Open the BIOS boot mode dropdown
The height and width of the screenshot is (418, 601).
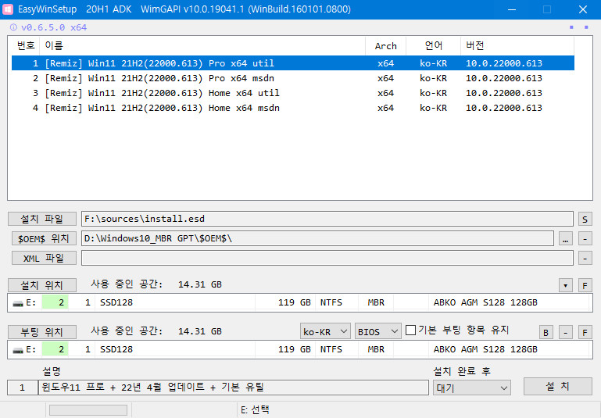[x=378, y=331]
